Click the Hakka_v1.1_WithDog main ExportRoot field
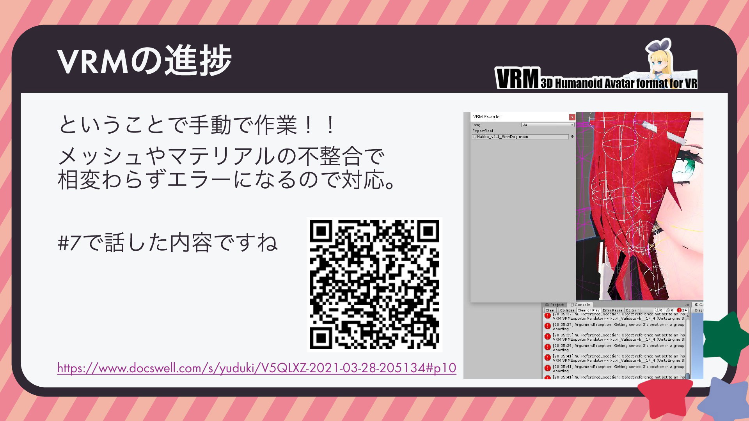The width and height of the screenshot is (749, 421). tap(520, 137)
